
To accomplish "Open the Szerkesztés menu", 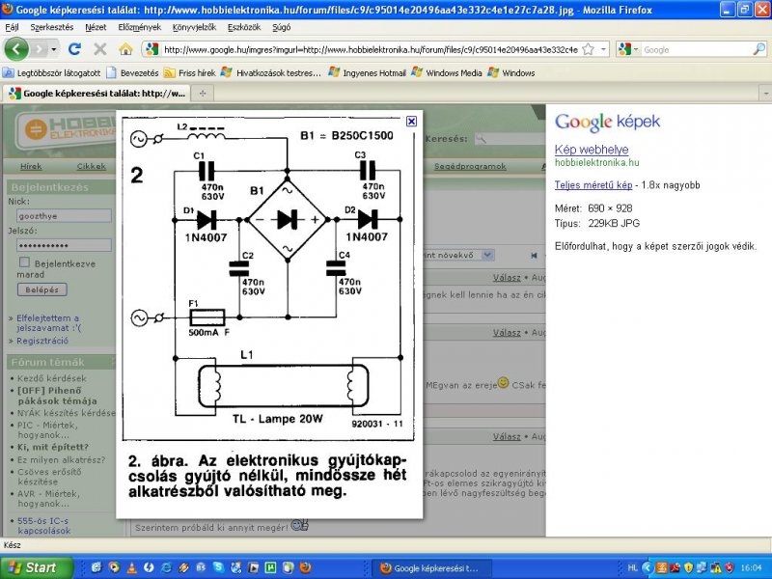I will pyautogui.click(x=52, y=27).
